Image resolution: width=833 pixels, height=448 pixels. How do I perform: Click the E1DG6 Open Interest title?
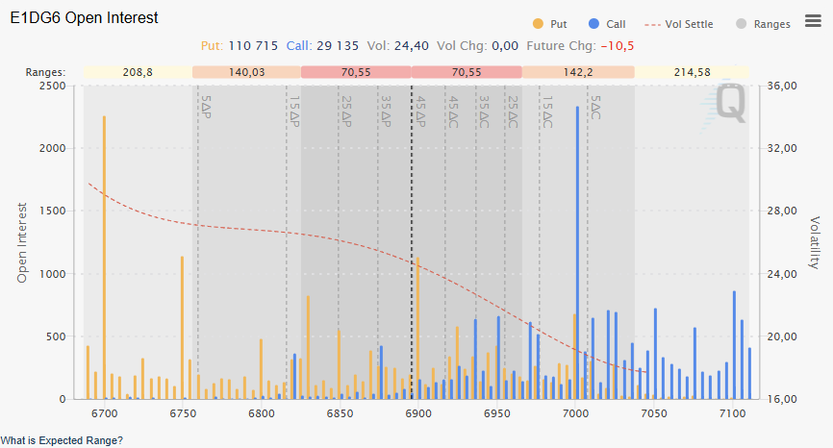coord(85,18)
